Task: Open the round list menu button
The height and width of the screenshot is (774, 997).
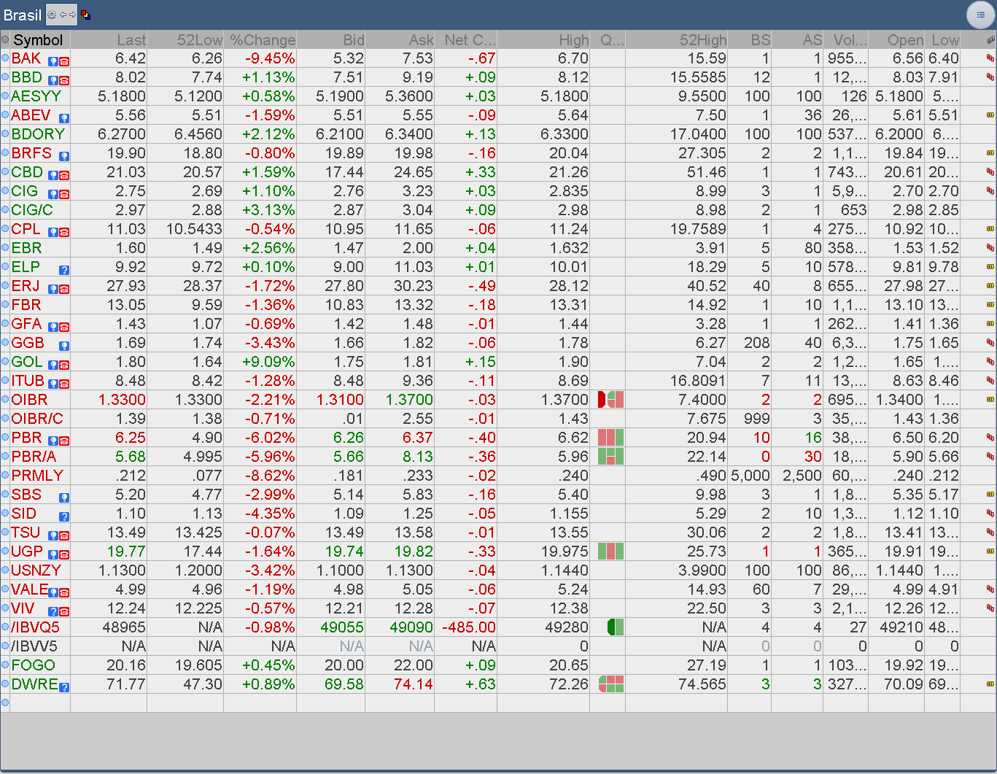Action: (x=979, y=15)
